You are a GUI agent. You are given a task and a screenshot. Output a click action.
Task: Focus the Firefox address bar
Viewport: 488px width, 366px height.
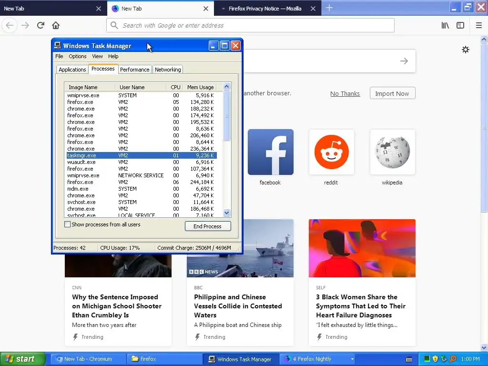pyautogui.click(x=251, y=26)
